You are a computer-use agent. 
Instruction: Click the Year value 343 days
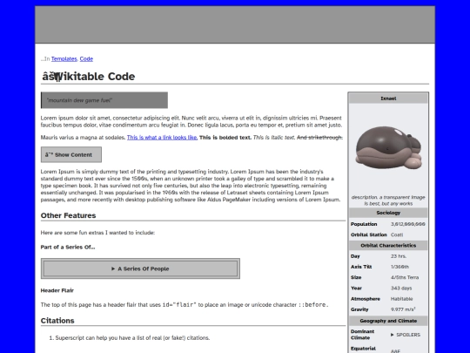click(401, 289)
